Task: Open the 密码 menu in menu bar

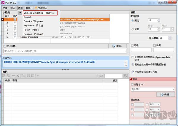Action: [13, 8]
